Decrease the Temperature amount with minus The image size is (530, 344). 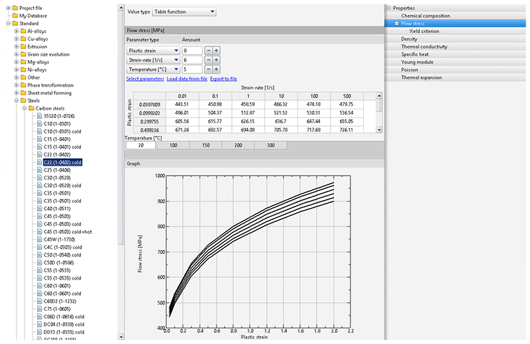(x=208, y=69)
